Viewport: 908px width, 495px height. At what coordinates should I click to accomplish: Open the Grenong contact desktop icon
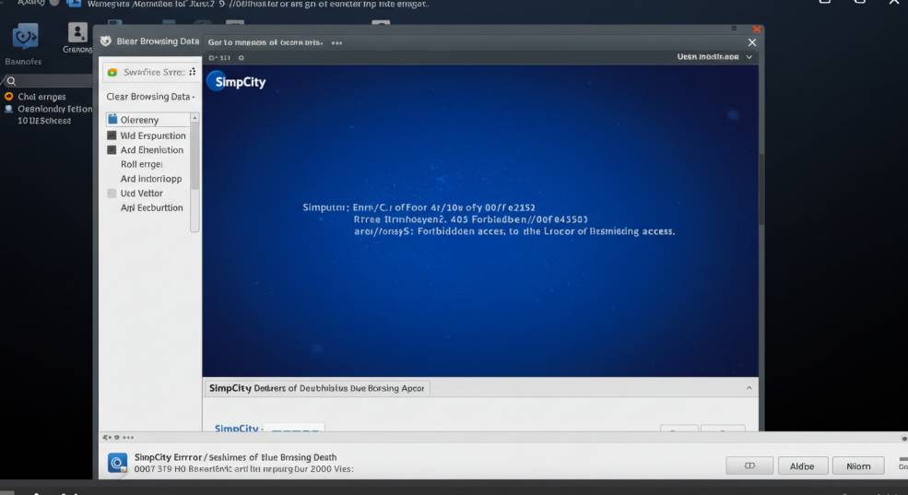click(77, 35)
